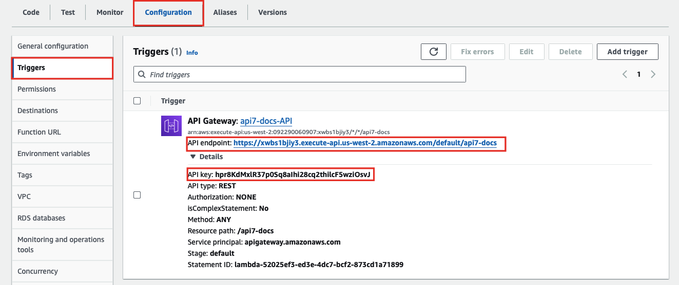Click the search magnifier icon in Find triggers
This screenshot has width=679, height=285.
(142, 75)
